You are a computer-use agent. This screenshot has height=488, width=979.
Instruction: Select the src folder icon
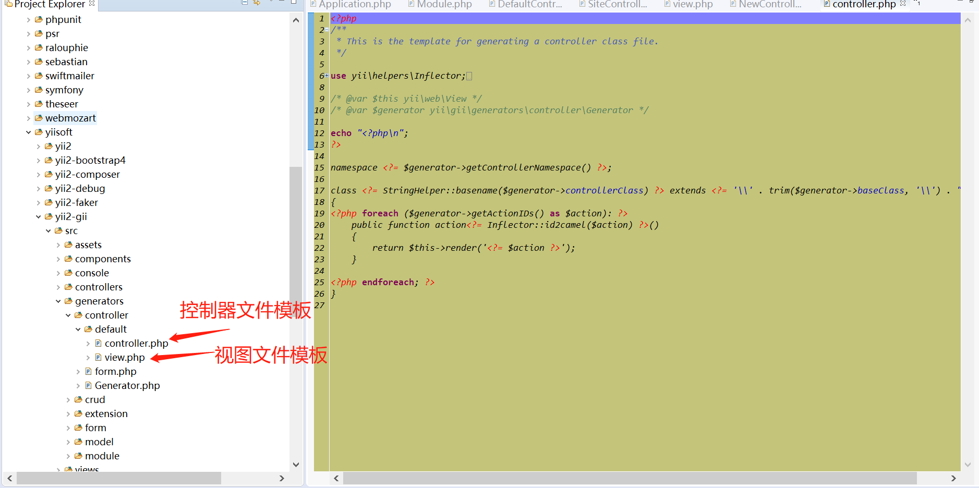pyautogui.click(x=58, y=231)
